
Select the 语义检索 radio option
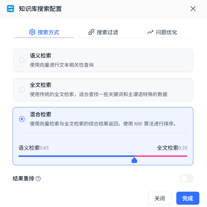(22, 60)
